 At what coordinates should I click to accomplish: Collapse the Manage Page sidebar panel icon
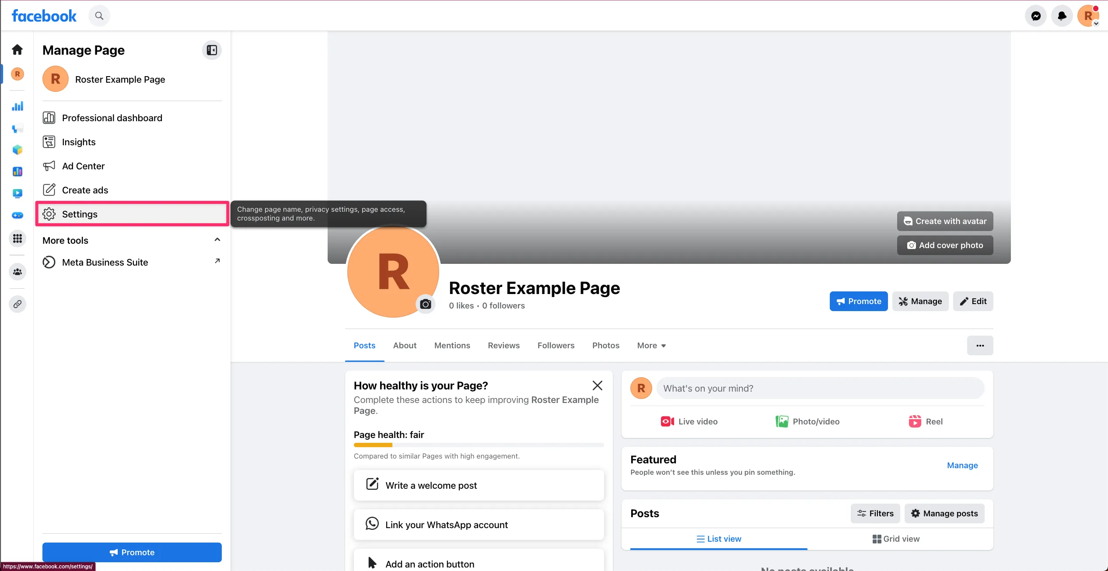click(x=212, y=50)
